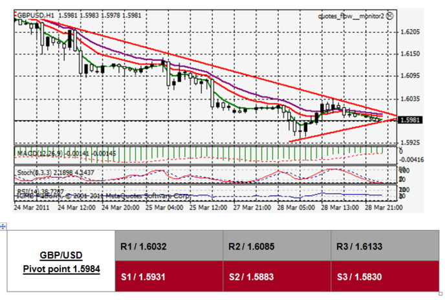Click the Pivot point 1.5984 text

tap(61, 269)
